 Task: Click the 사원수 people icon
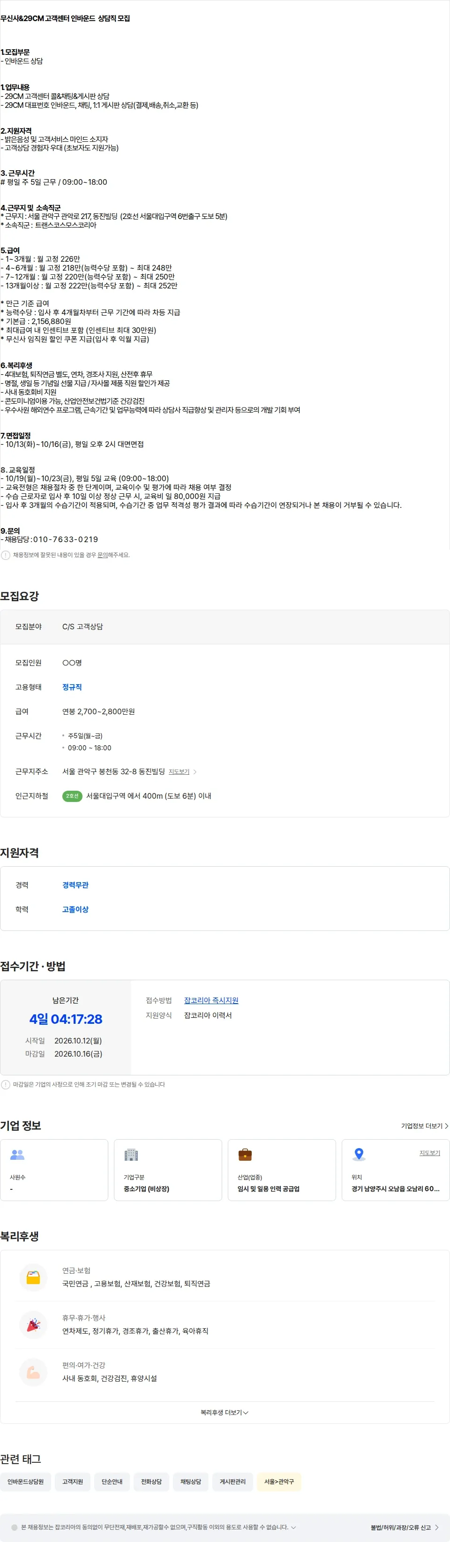[17, 1155]
